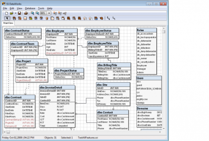Open the Help menu
Viewport: 209px width, 141px height.
pos(50,8)
